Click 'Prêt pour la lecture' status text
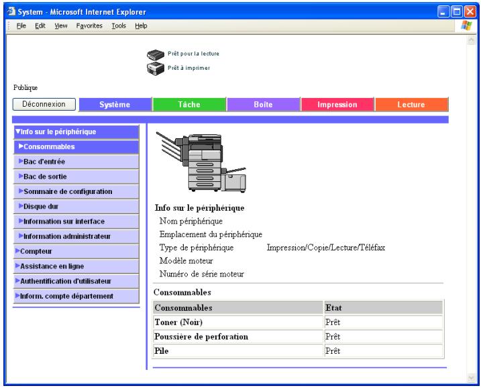Viewport: 481px width, 388px height. coord(194,54)
